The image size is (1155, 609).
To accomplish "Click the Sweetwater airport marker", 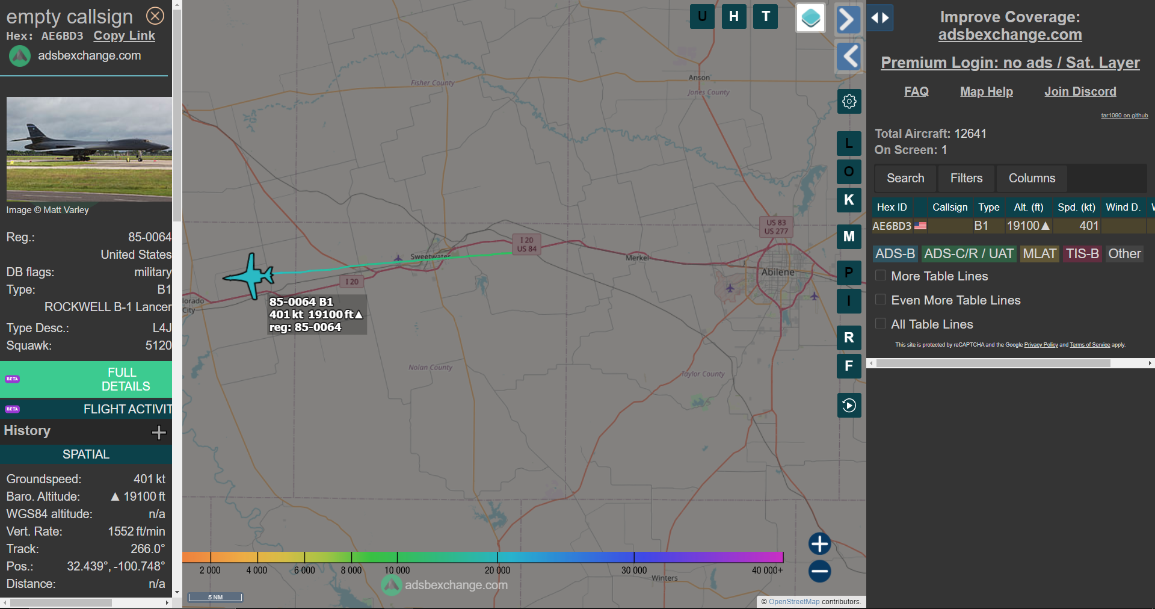I will coord(398,258).
